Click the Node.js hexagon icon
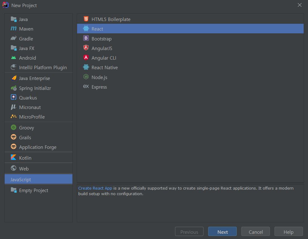 coord(86,77)
